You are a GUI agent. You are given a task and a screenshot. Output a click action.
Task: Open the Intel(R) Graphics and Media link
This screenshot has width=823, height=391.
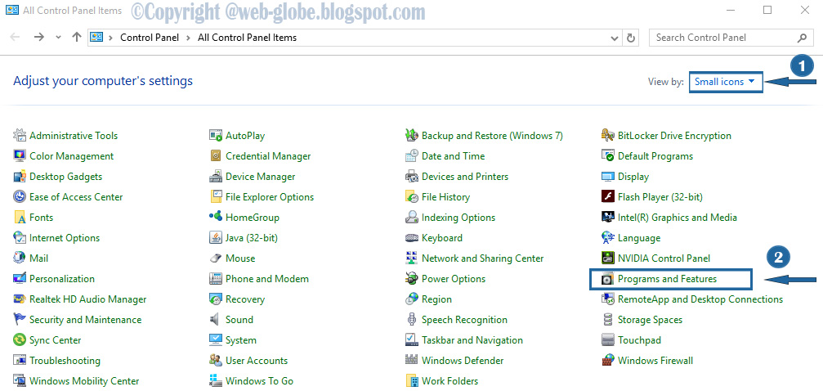coord(678,218)
